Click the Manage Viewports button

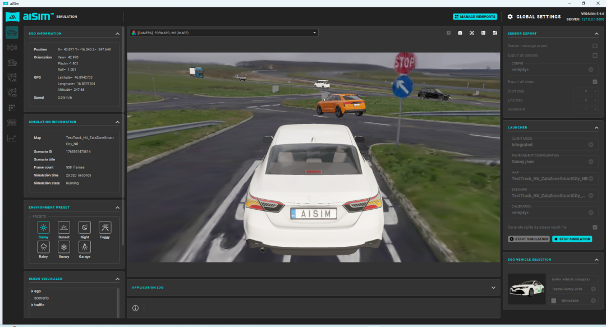tap(475, 17)
